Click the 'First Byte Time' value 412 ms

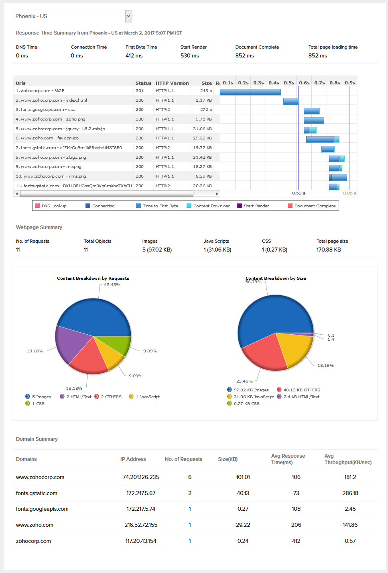[134, 56]
